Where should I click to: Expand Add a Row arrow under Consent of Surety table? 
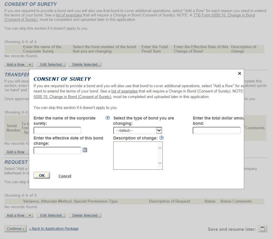(30, 65)
